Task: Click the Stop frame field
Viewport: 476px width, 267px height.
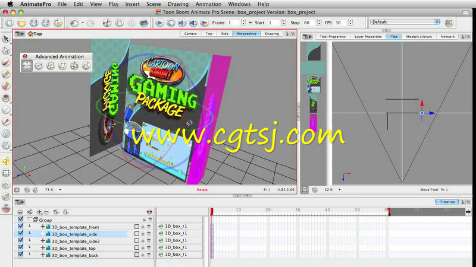Action: [309, 23]
